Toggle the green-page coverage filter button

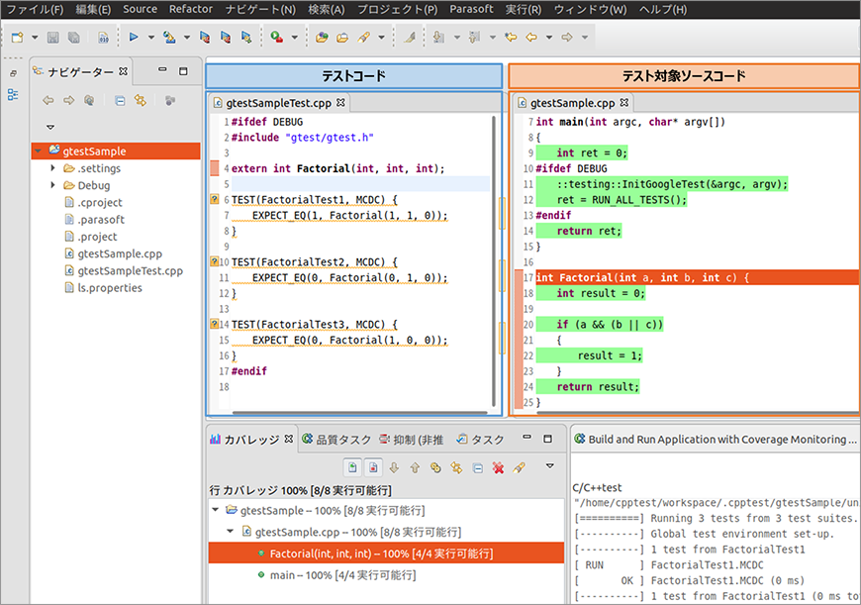click(352, 467)
